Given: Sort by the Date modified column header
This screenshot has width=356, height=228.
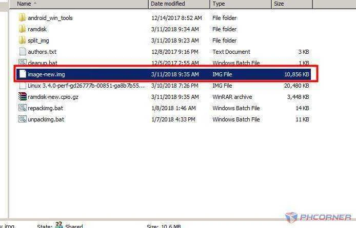Looking at the screenshot, I should point(179,4).
